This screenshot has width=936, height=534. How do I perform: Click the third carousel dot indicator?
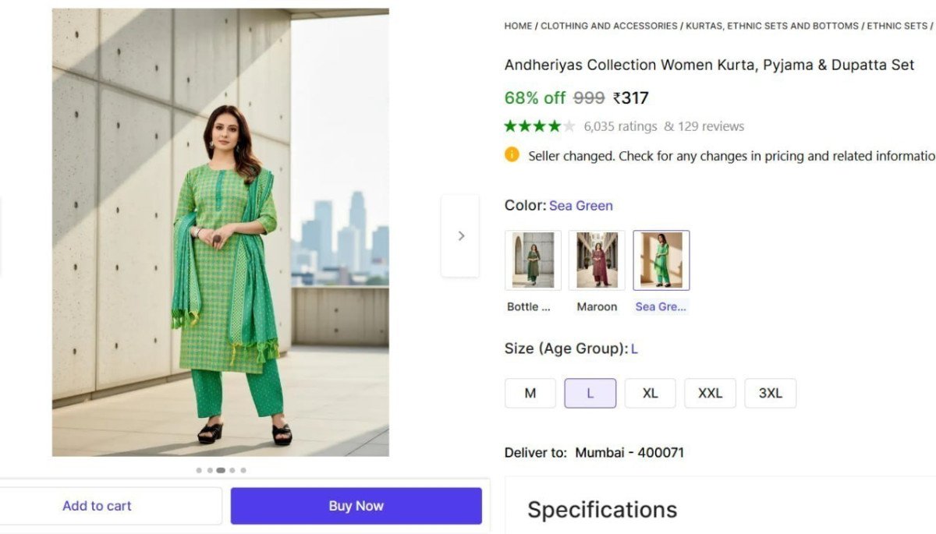(x=221, y=470)
